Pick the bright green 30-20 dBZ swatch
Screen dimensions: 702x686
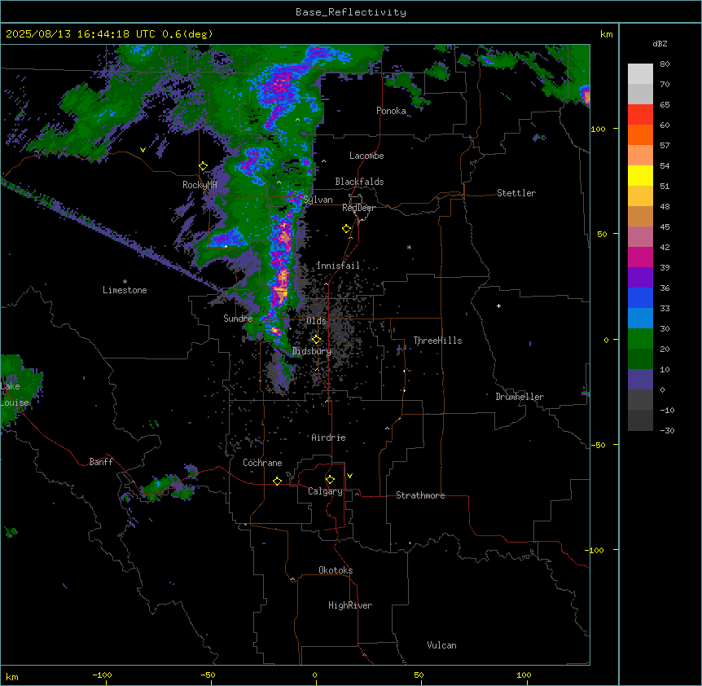click(640, 339)
